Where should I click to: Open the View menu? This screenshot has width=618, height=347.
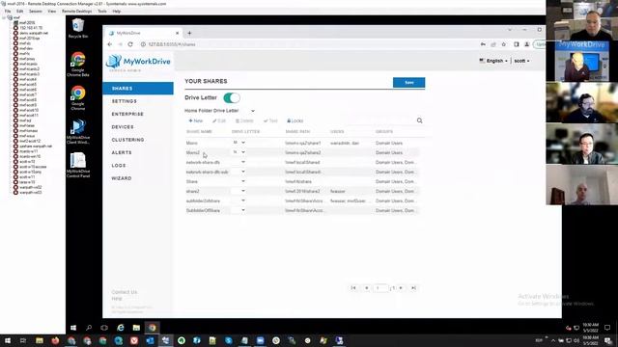(51, 12)
